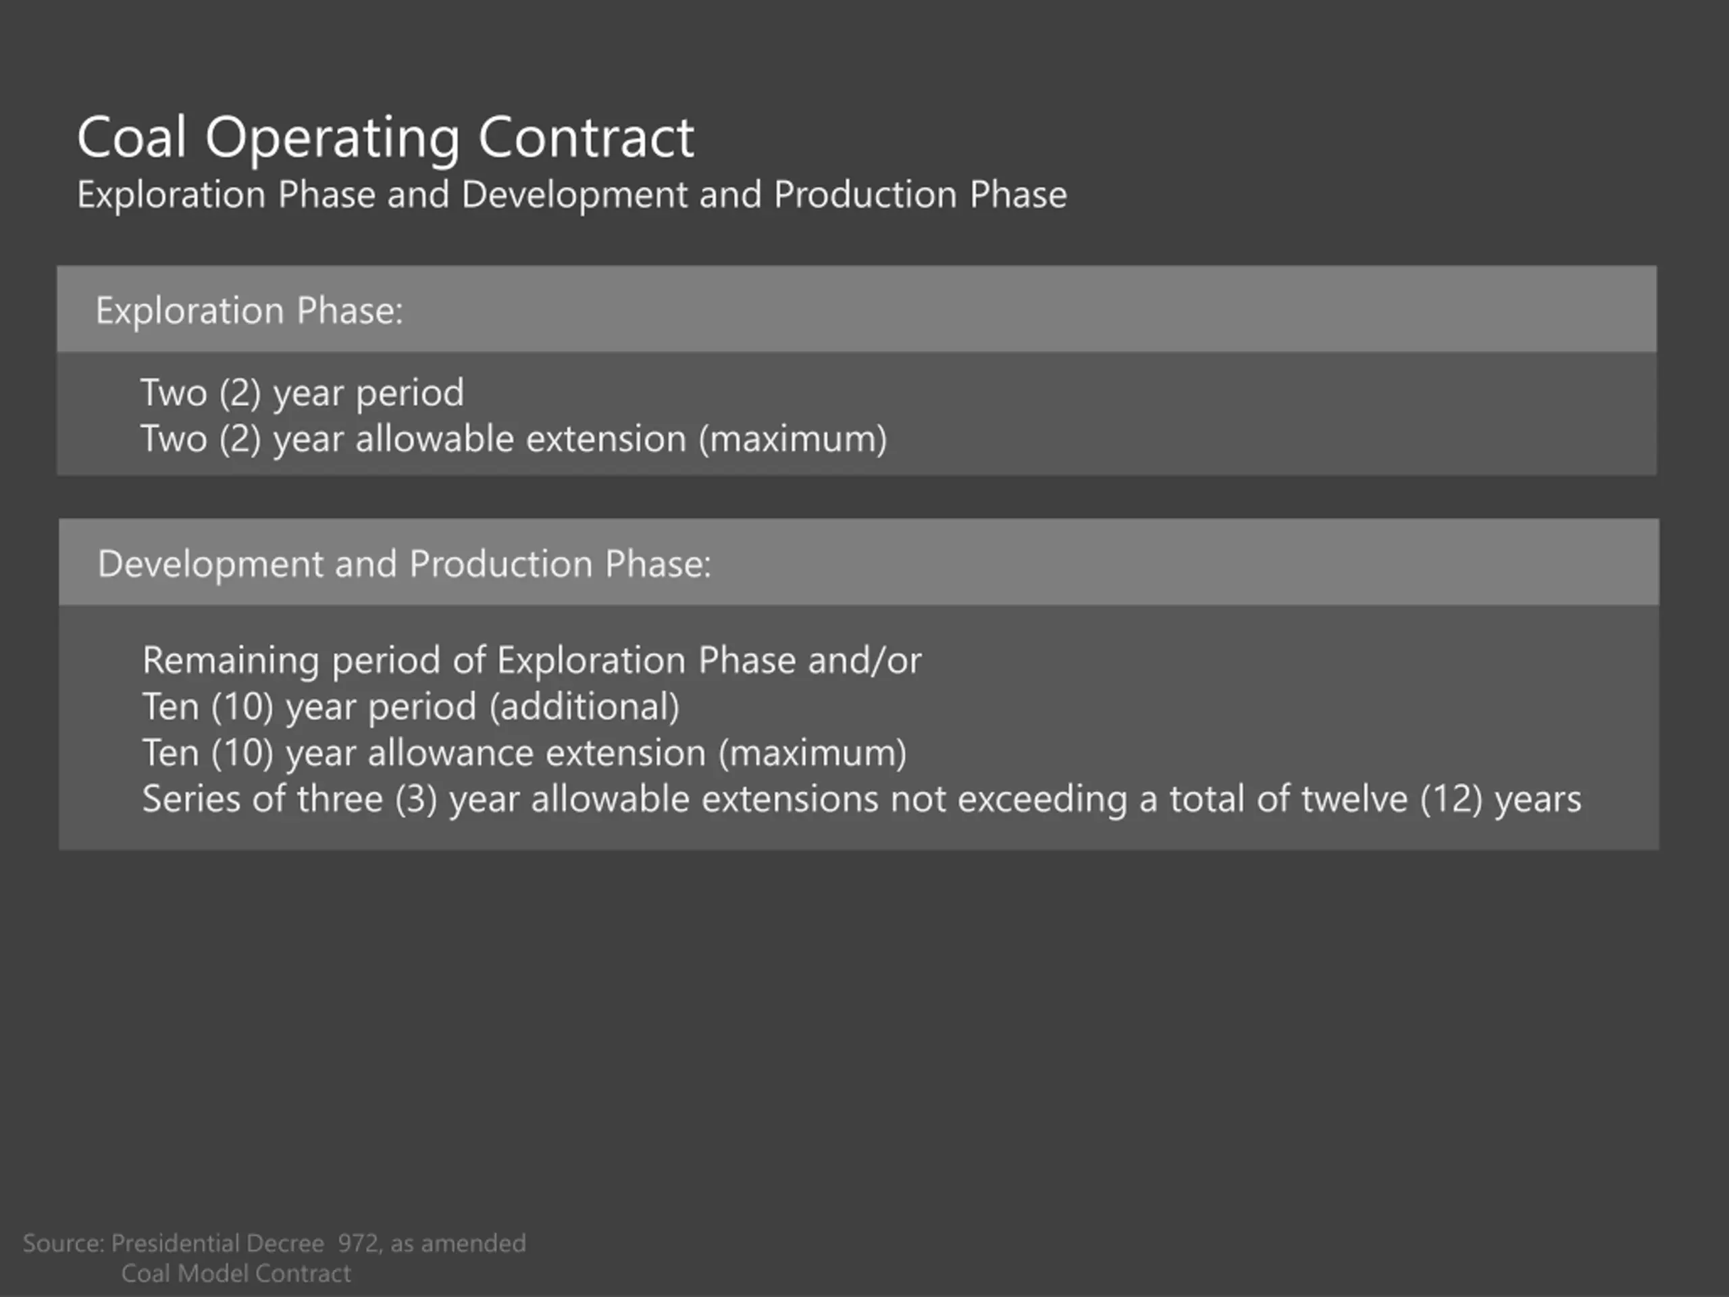Select 'Remaining period of Exploration Phase and/or' line
This screenshot has width=1729, height=1297.
point(532,661)
